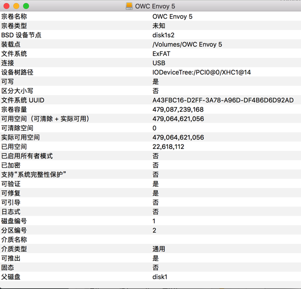Click the 可修复 label
Screen dimensions: 301x289
pos(11,193)
